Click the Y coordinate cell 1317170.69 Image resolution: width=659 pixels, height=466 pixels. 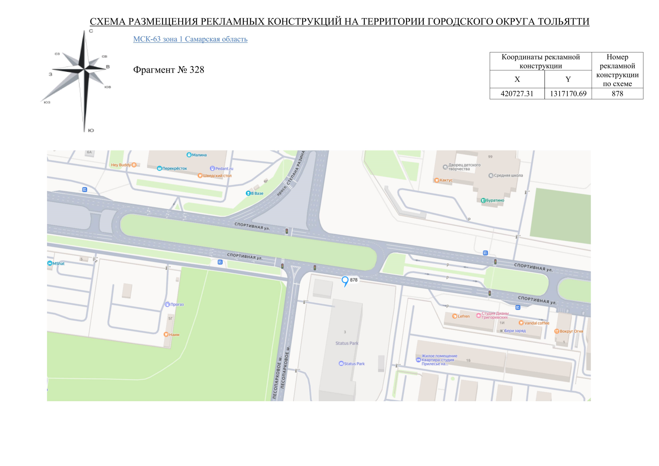point(568,94)
